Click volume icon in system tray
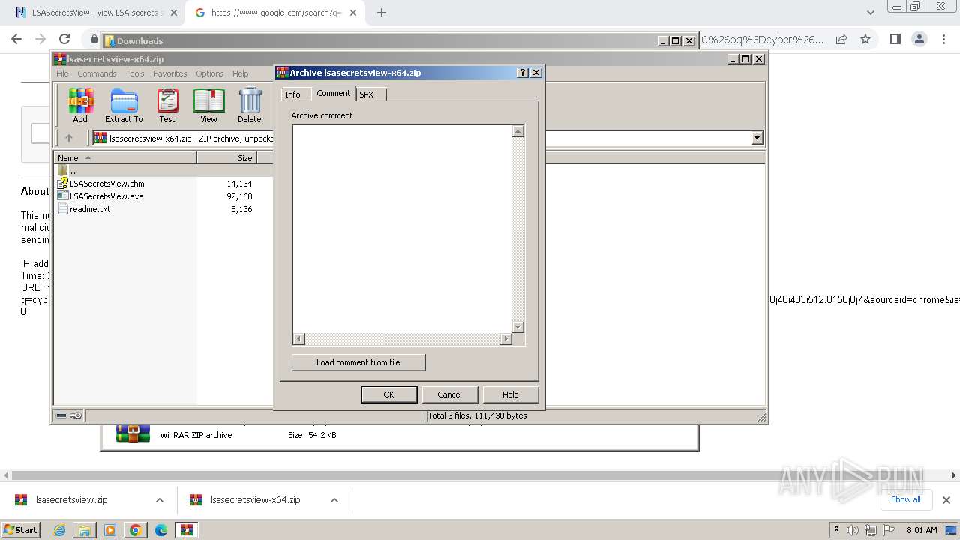 tap(853, 530)
